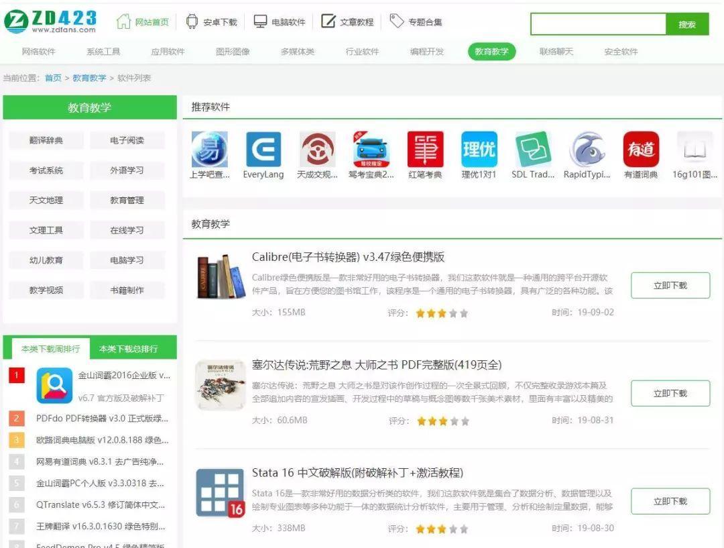Open 翻译辞典 subcategory in sidebar

[46, 140]
